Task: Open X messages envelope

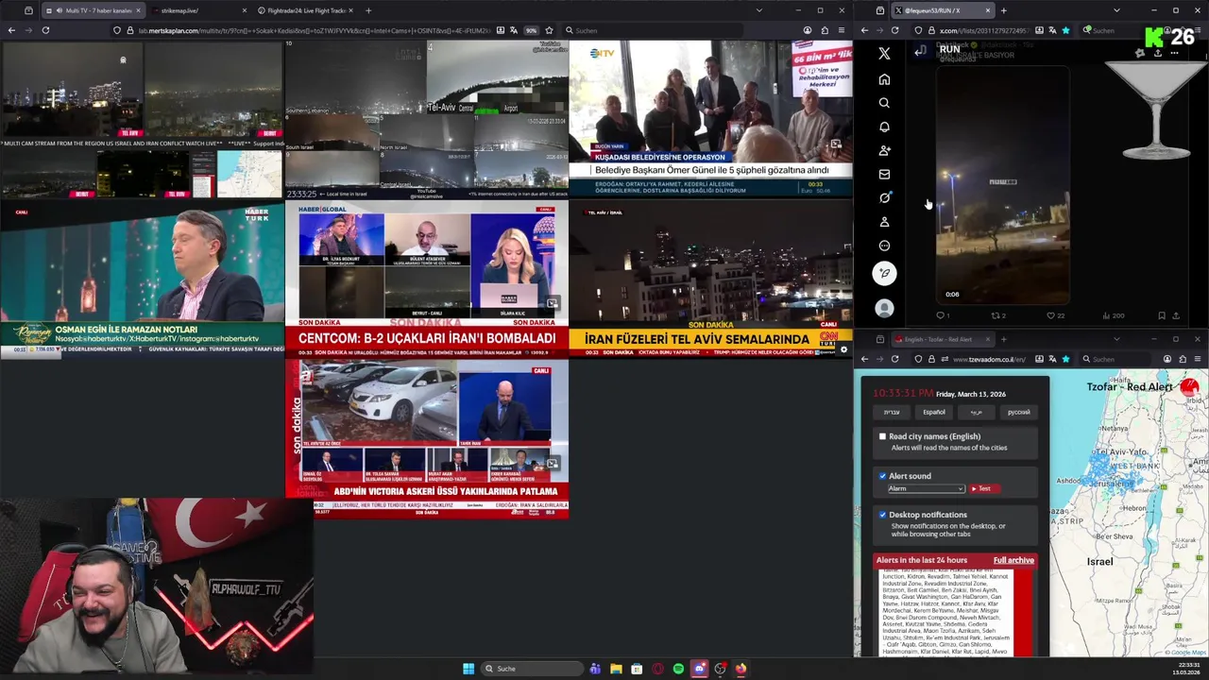Action: (x=884, y=174)
